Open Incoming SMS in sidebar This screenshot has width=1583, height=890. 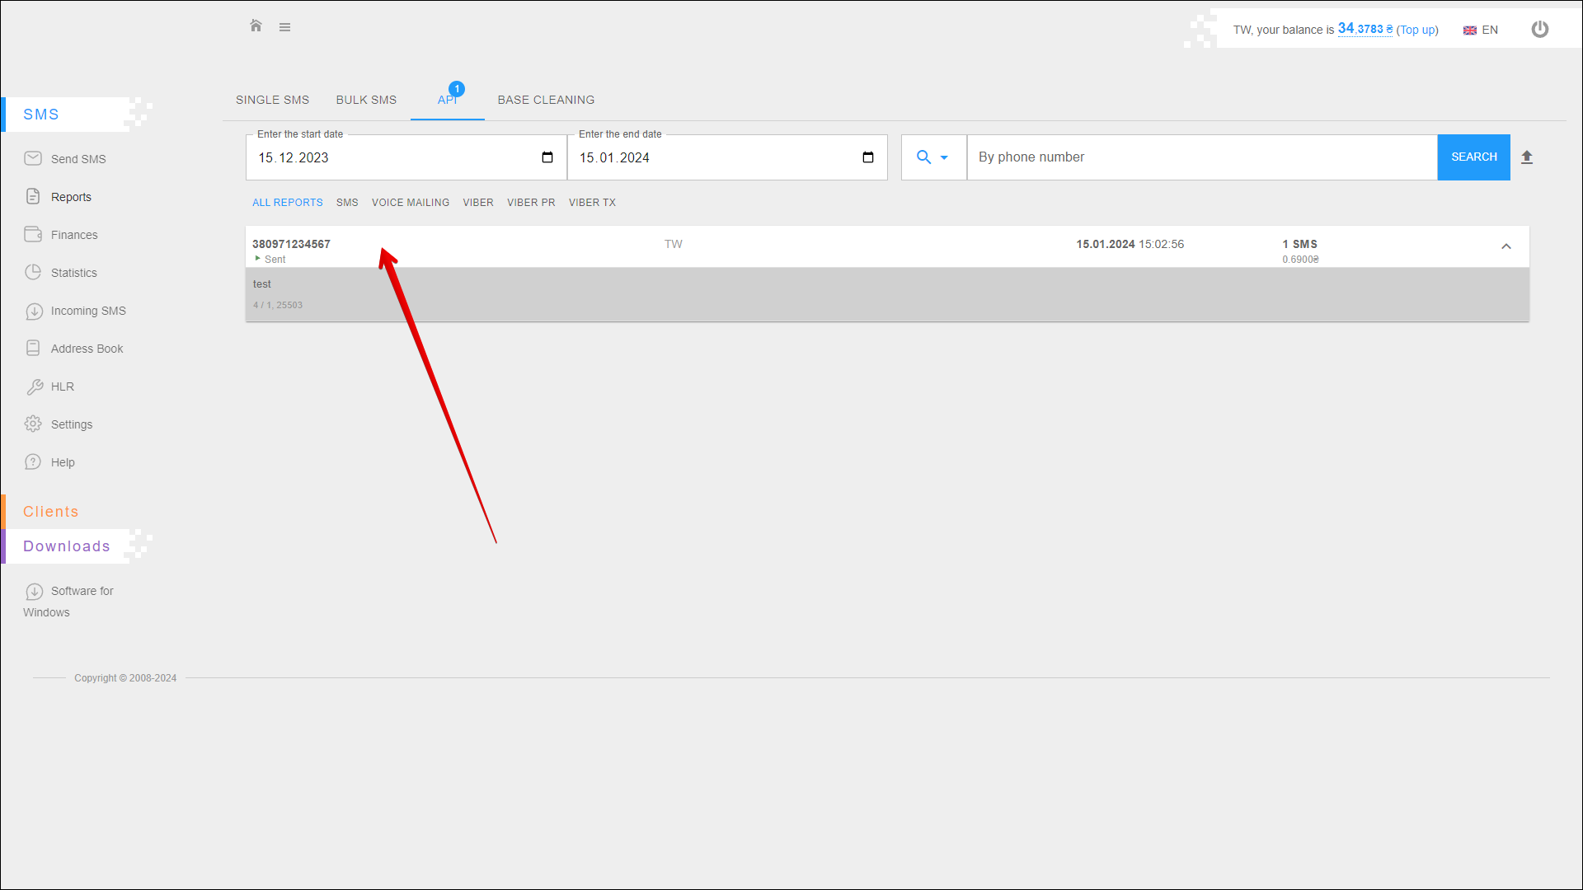tap(87, 311)
